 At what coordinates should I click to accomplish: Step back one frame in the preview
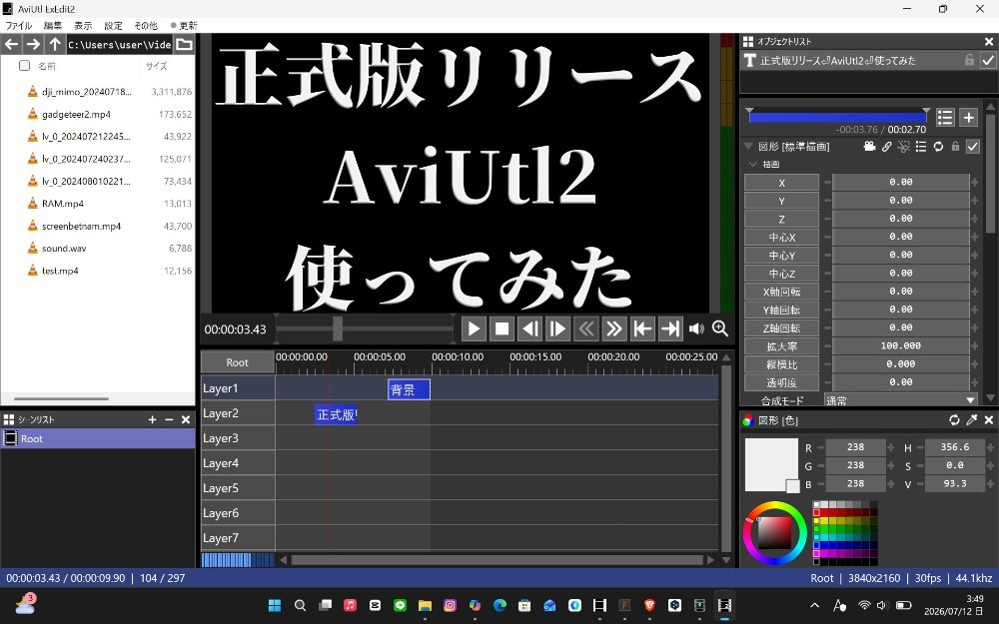[530, 329]
